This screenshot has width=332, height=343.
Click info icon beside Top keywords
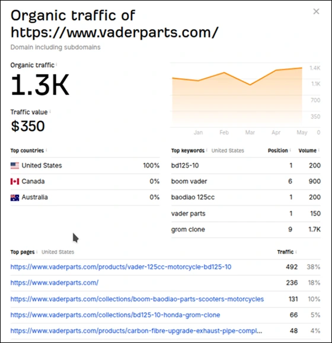point(207,150)
